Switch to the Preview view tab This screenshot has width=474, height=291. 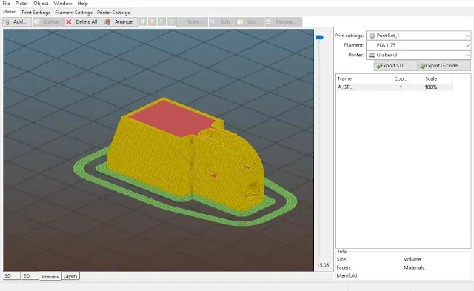[x=50, y=276]
